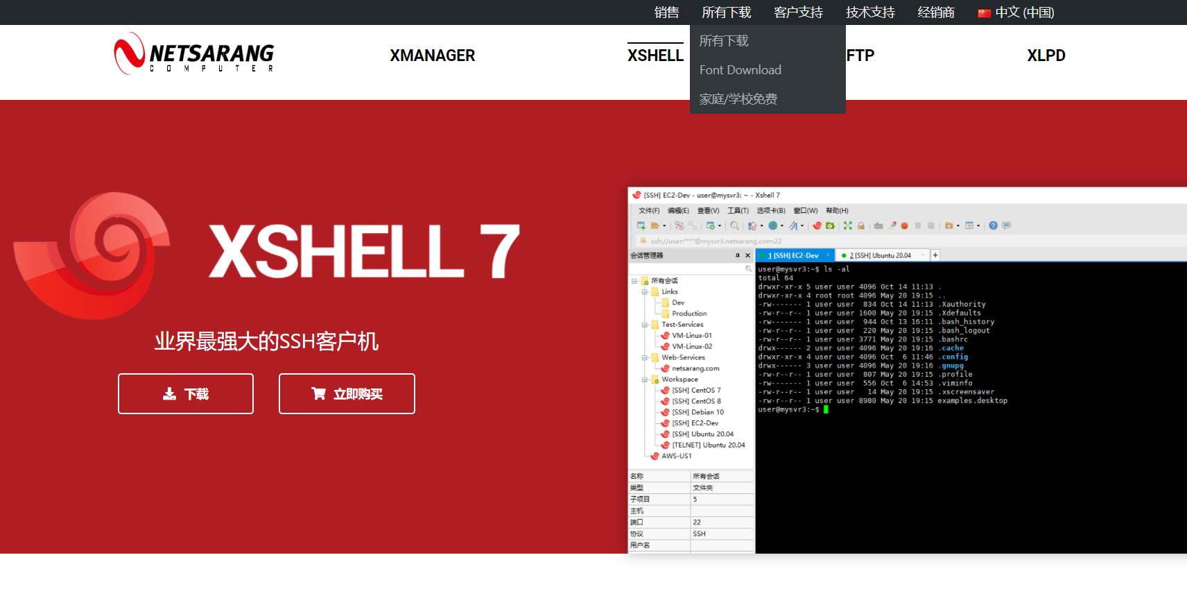Open the 帮助(H) menu in Xshell
The height and width of the screenshot is (589, 1187).
tap(837, 211)
